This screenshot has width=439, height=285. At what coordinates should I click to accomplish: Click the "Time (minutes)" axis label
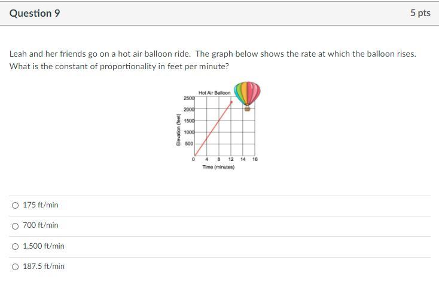pyautogui.click(x=218, y=167)
